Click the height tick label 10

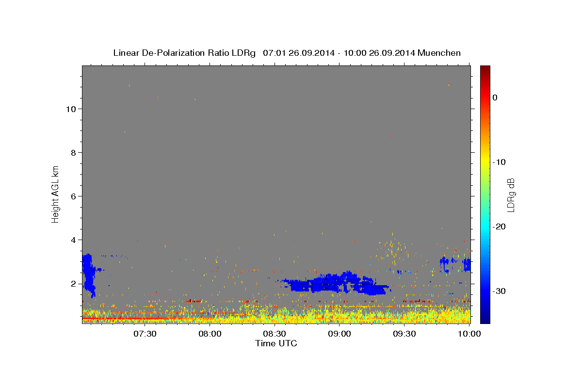click(x=71, y=109)
